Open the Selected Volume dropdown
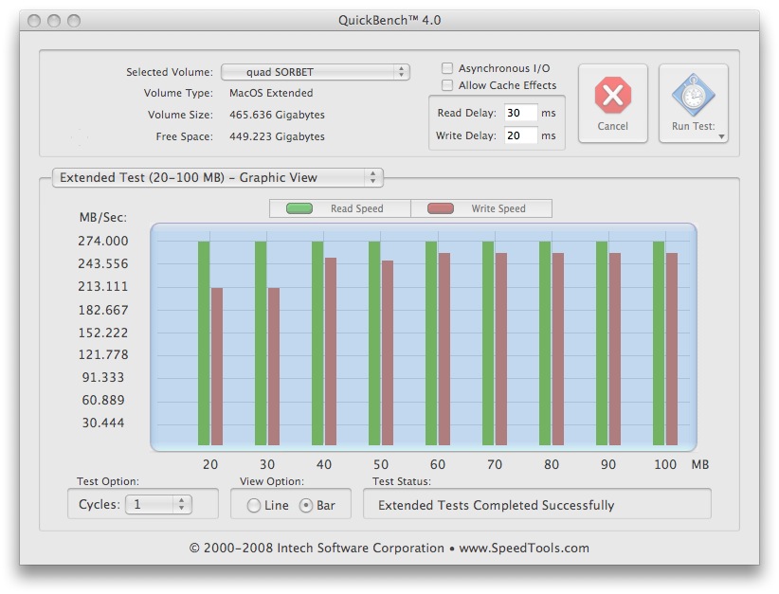This screenshot has height=594, width=779. tap(315, 72)
